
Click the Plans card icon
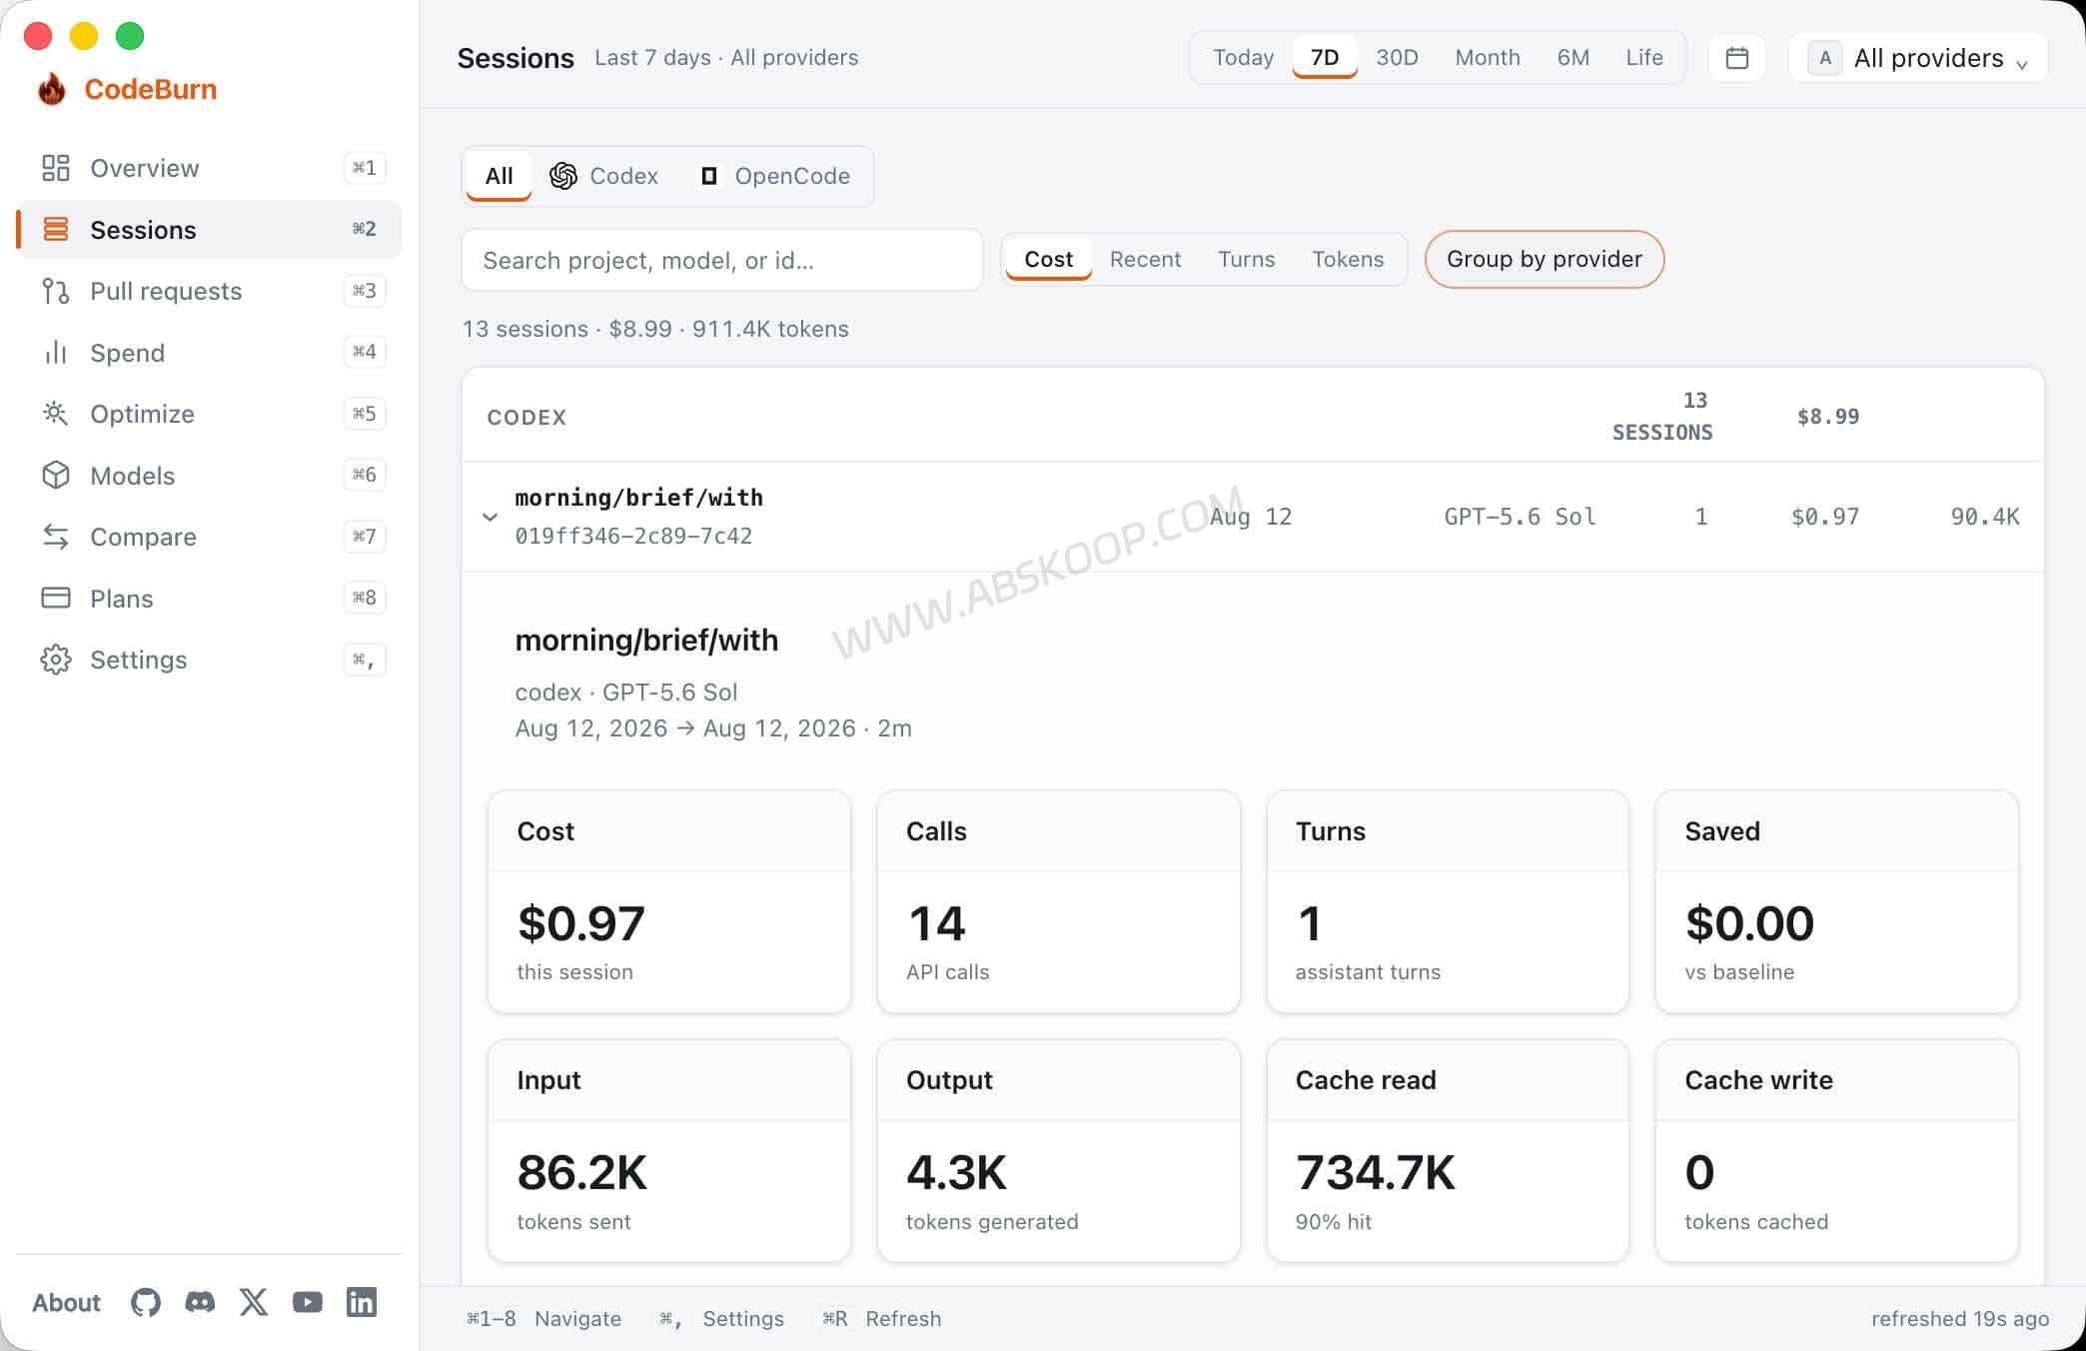click(56, 598)
